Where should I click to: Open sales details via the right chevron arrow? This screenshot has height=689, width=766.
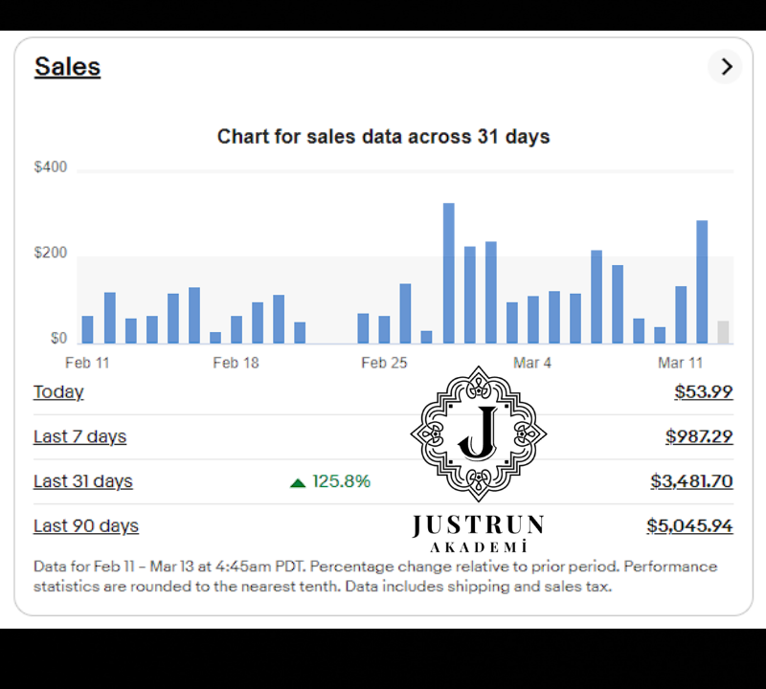coord(725,67)
